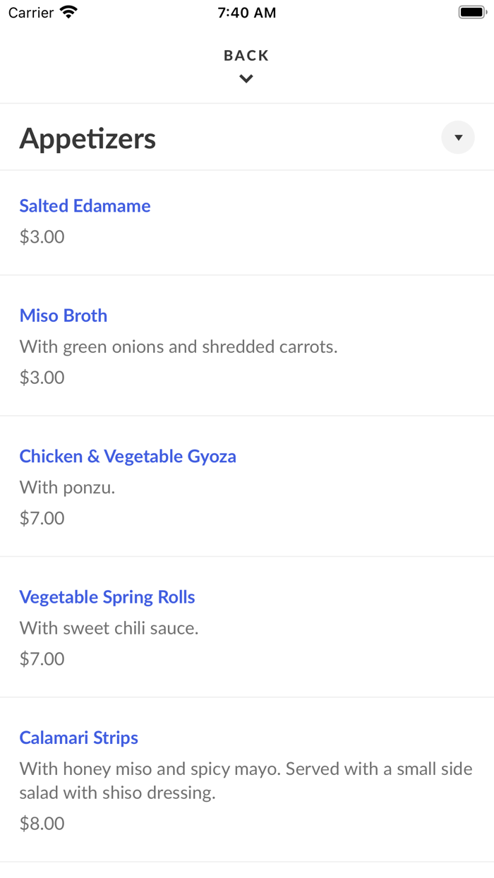
Task: Select the Appetizers heading
Action: pos(88,139)
